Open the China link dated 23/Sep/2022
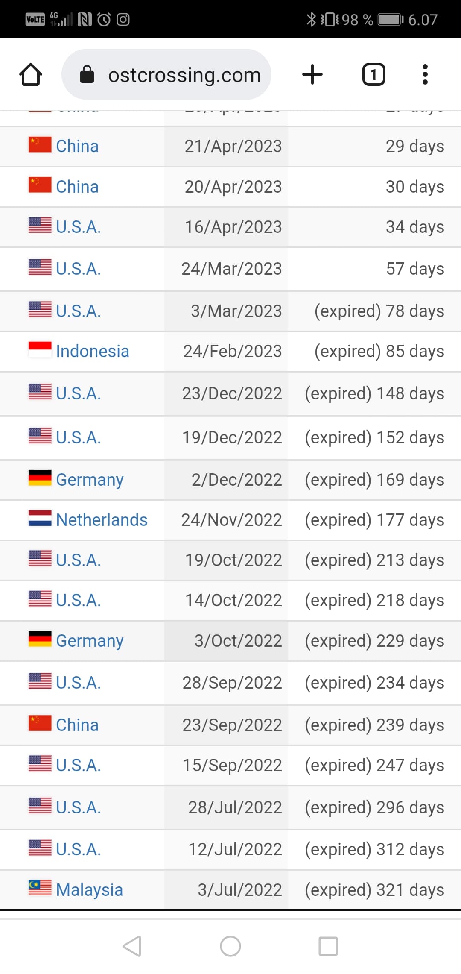 coord(77,725)
